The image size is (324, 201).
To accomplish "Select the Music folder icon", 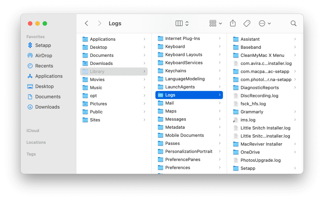I will pos(85,88).
